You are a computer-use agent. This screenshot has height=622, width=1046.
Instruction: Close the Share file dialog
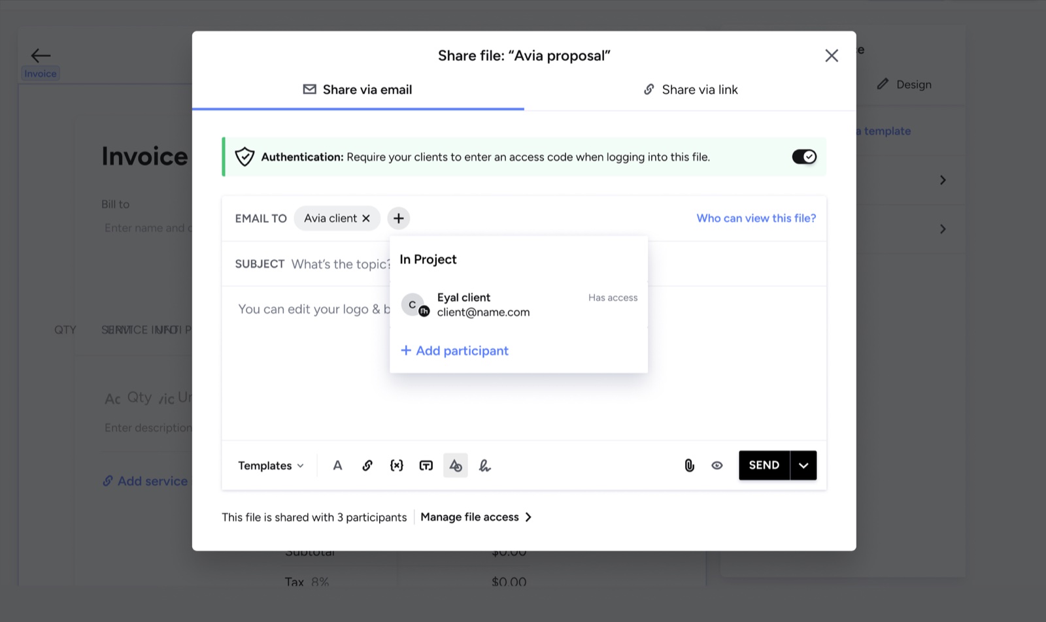(832, 56)
